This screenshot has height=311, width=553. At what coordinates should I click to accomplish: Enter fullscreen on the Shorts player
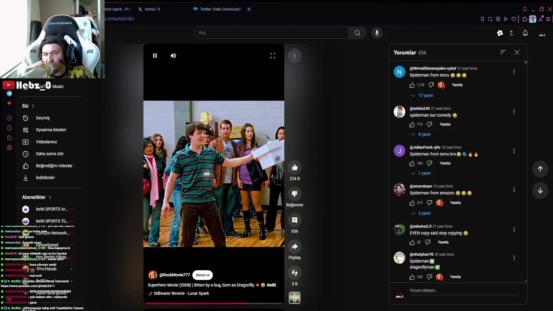(273, 56)
